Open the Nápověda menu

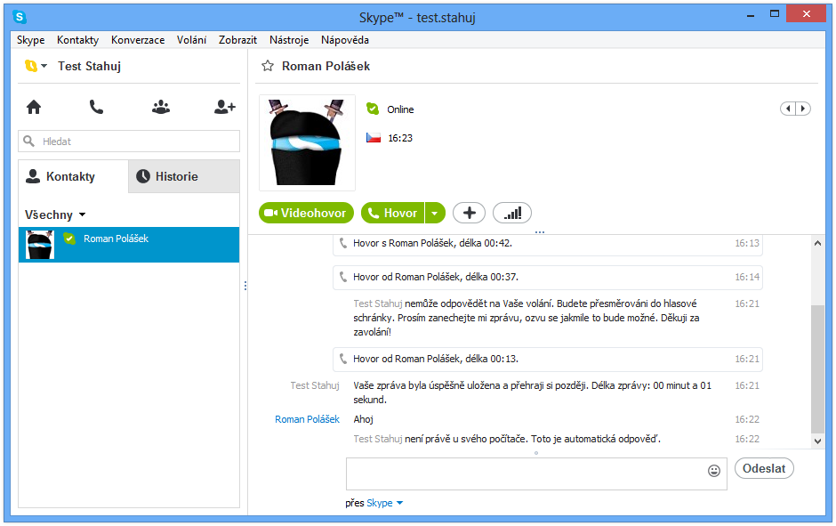345,40
